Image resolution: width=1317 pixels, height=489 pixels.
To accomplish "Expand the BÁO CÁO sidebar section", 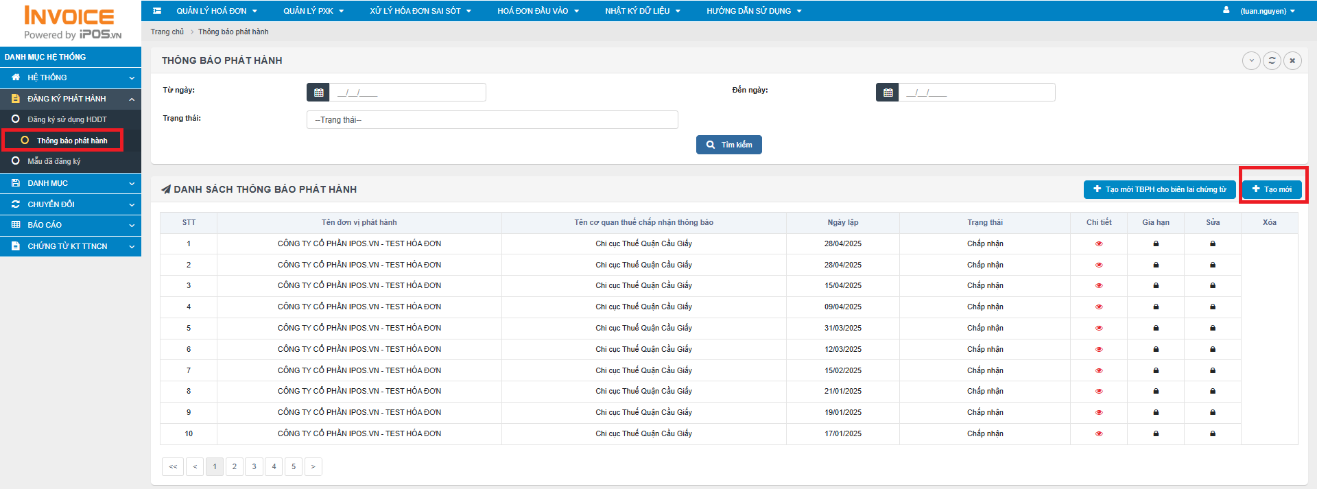I will [71, 225].
